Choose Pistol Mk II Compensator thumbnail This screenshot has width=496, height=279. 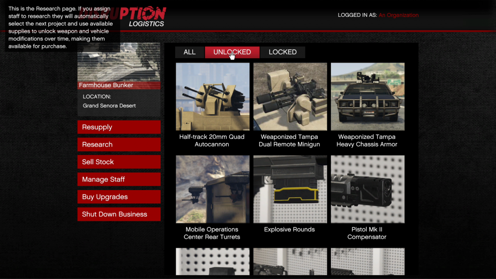(368, 189)
